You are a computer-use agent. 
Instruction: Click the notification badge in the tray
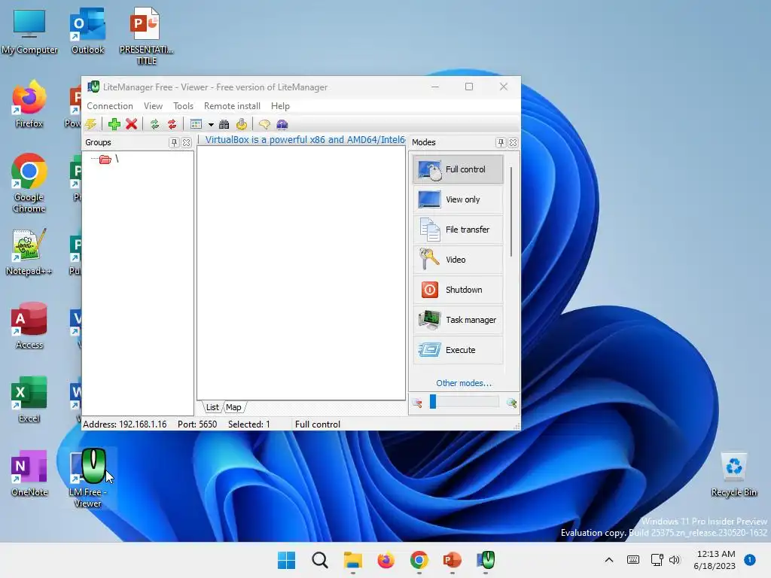coord(750,560)
